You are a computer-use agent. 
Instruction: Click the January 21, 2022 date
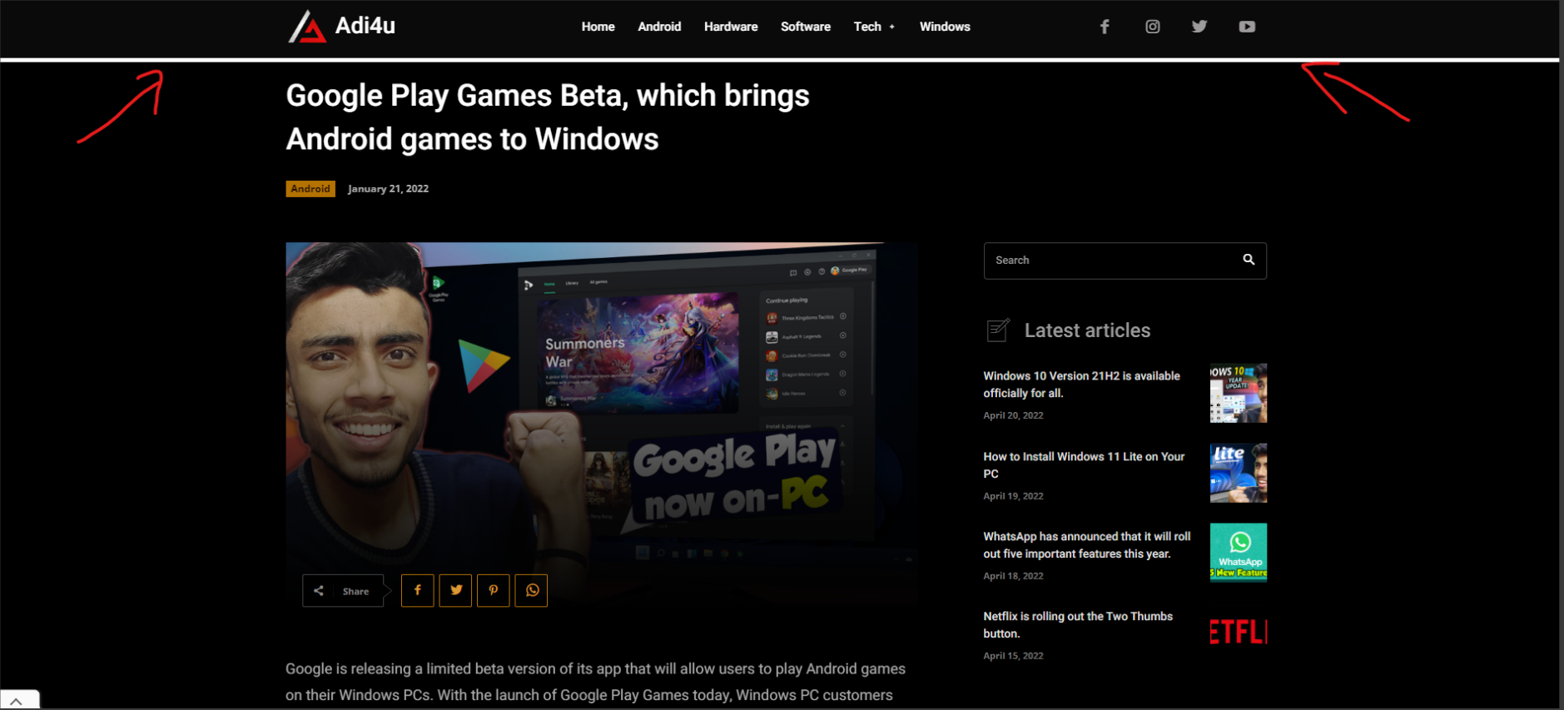tap(388, 189)
